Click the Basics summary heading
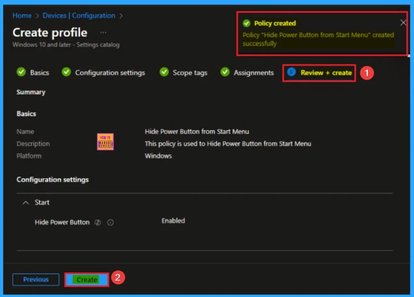This screenshot has height=297, width=414. point(26,114)
